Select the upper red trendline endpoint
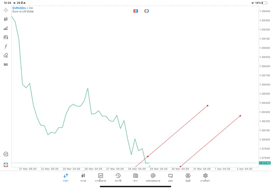 point(207,106)
